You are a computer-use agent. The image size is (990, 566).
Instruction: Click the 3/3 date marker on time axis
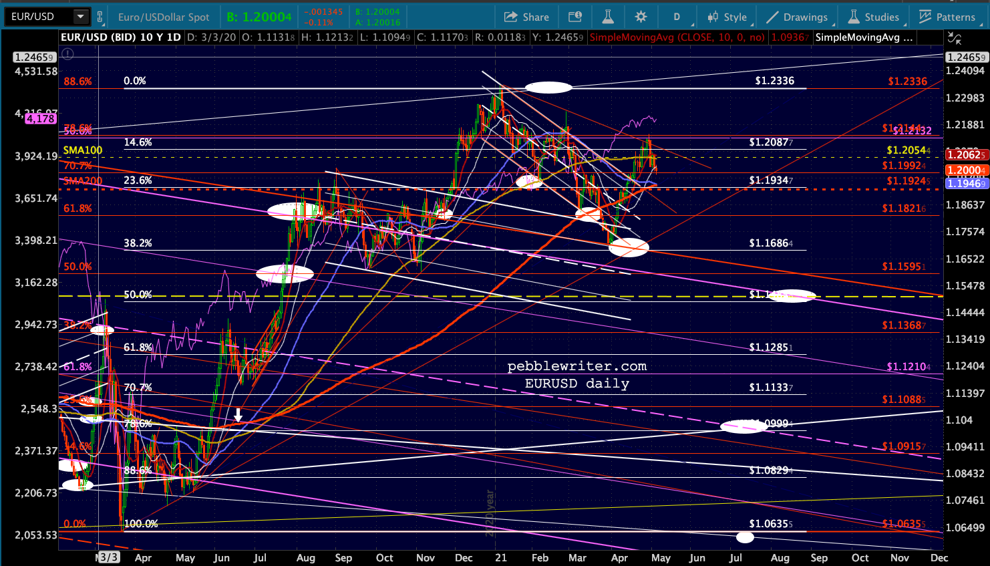tap(108, 557)
